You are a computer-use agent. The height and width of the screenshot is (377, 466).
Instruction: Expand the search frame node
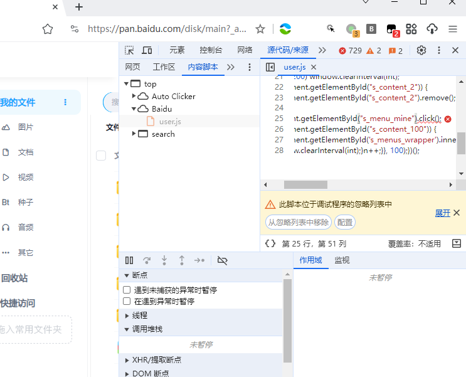click(x=134, y=134)
